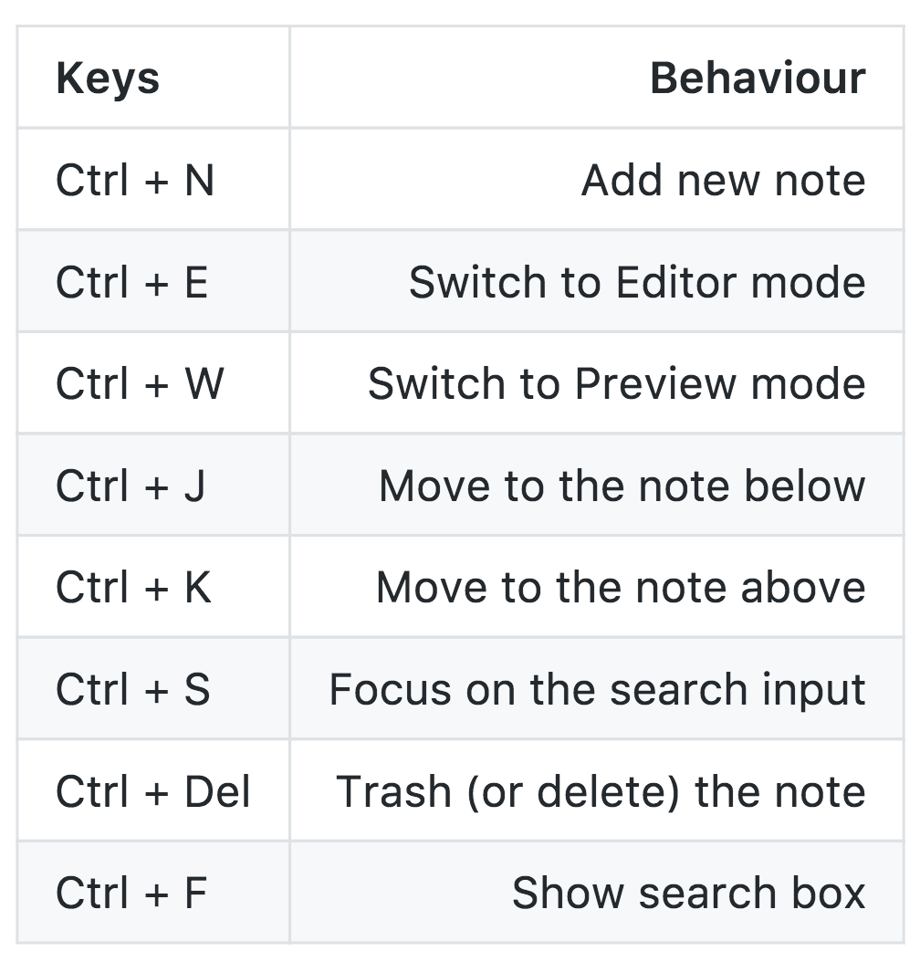Screen dimensions: 920x962
Task: Select the Ctrl + Del shortcut cell
Action: [x=152, y=790]
